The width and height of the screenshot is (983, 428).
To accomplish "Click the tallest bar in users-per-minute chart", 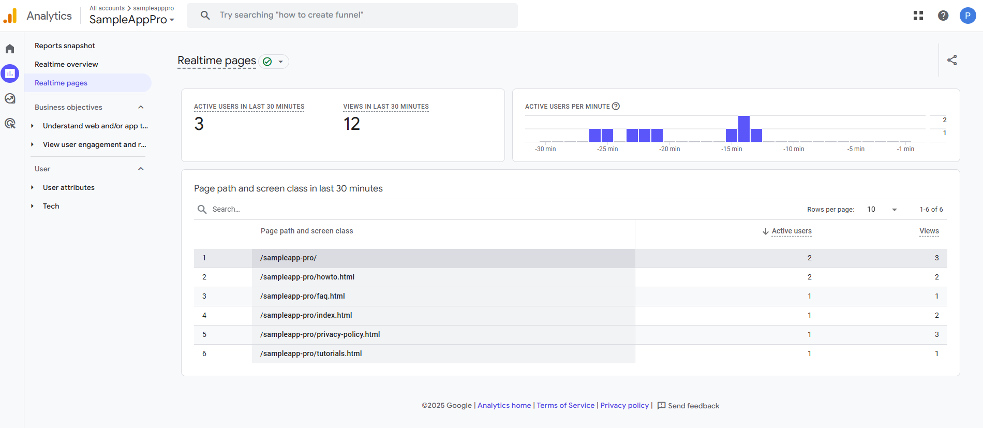I will click(744, 129).
